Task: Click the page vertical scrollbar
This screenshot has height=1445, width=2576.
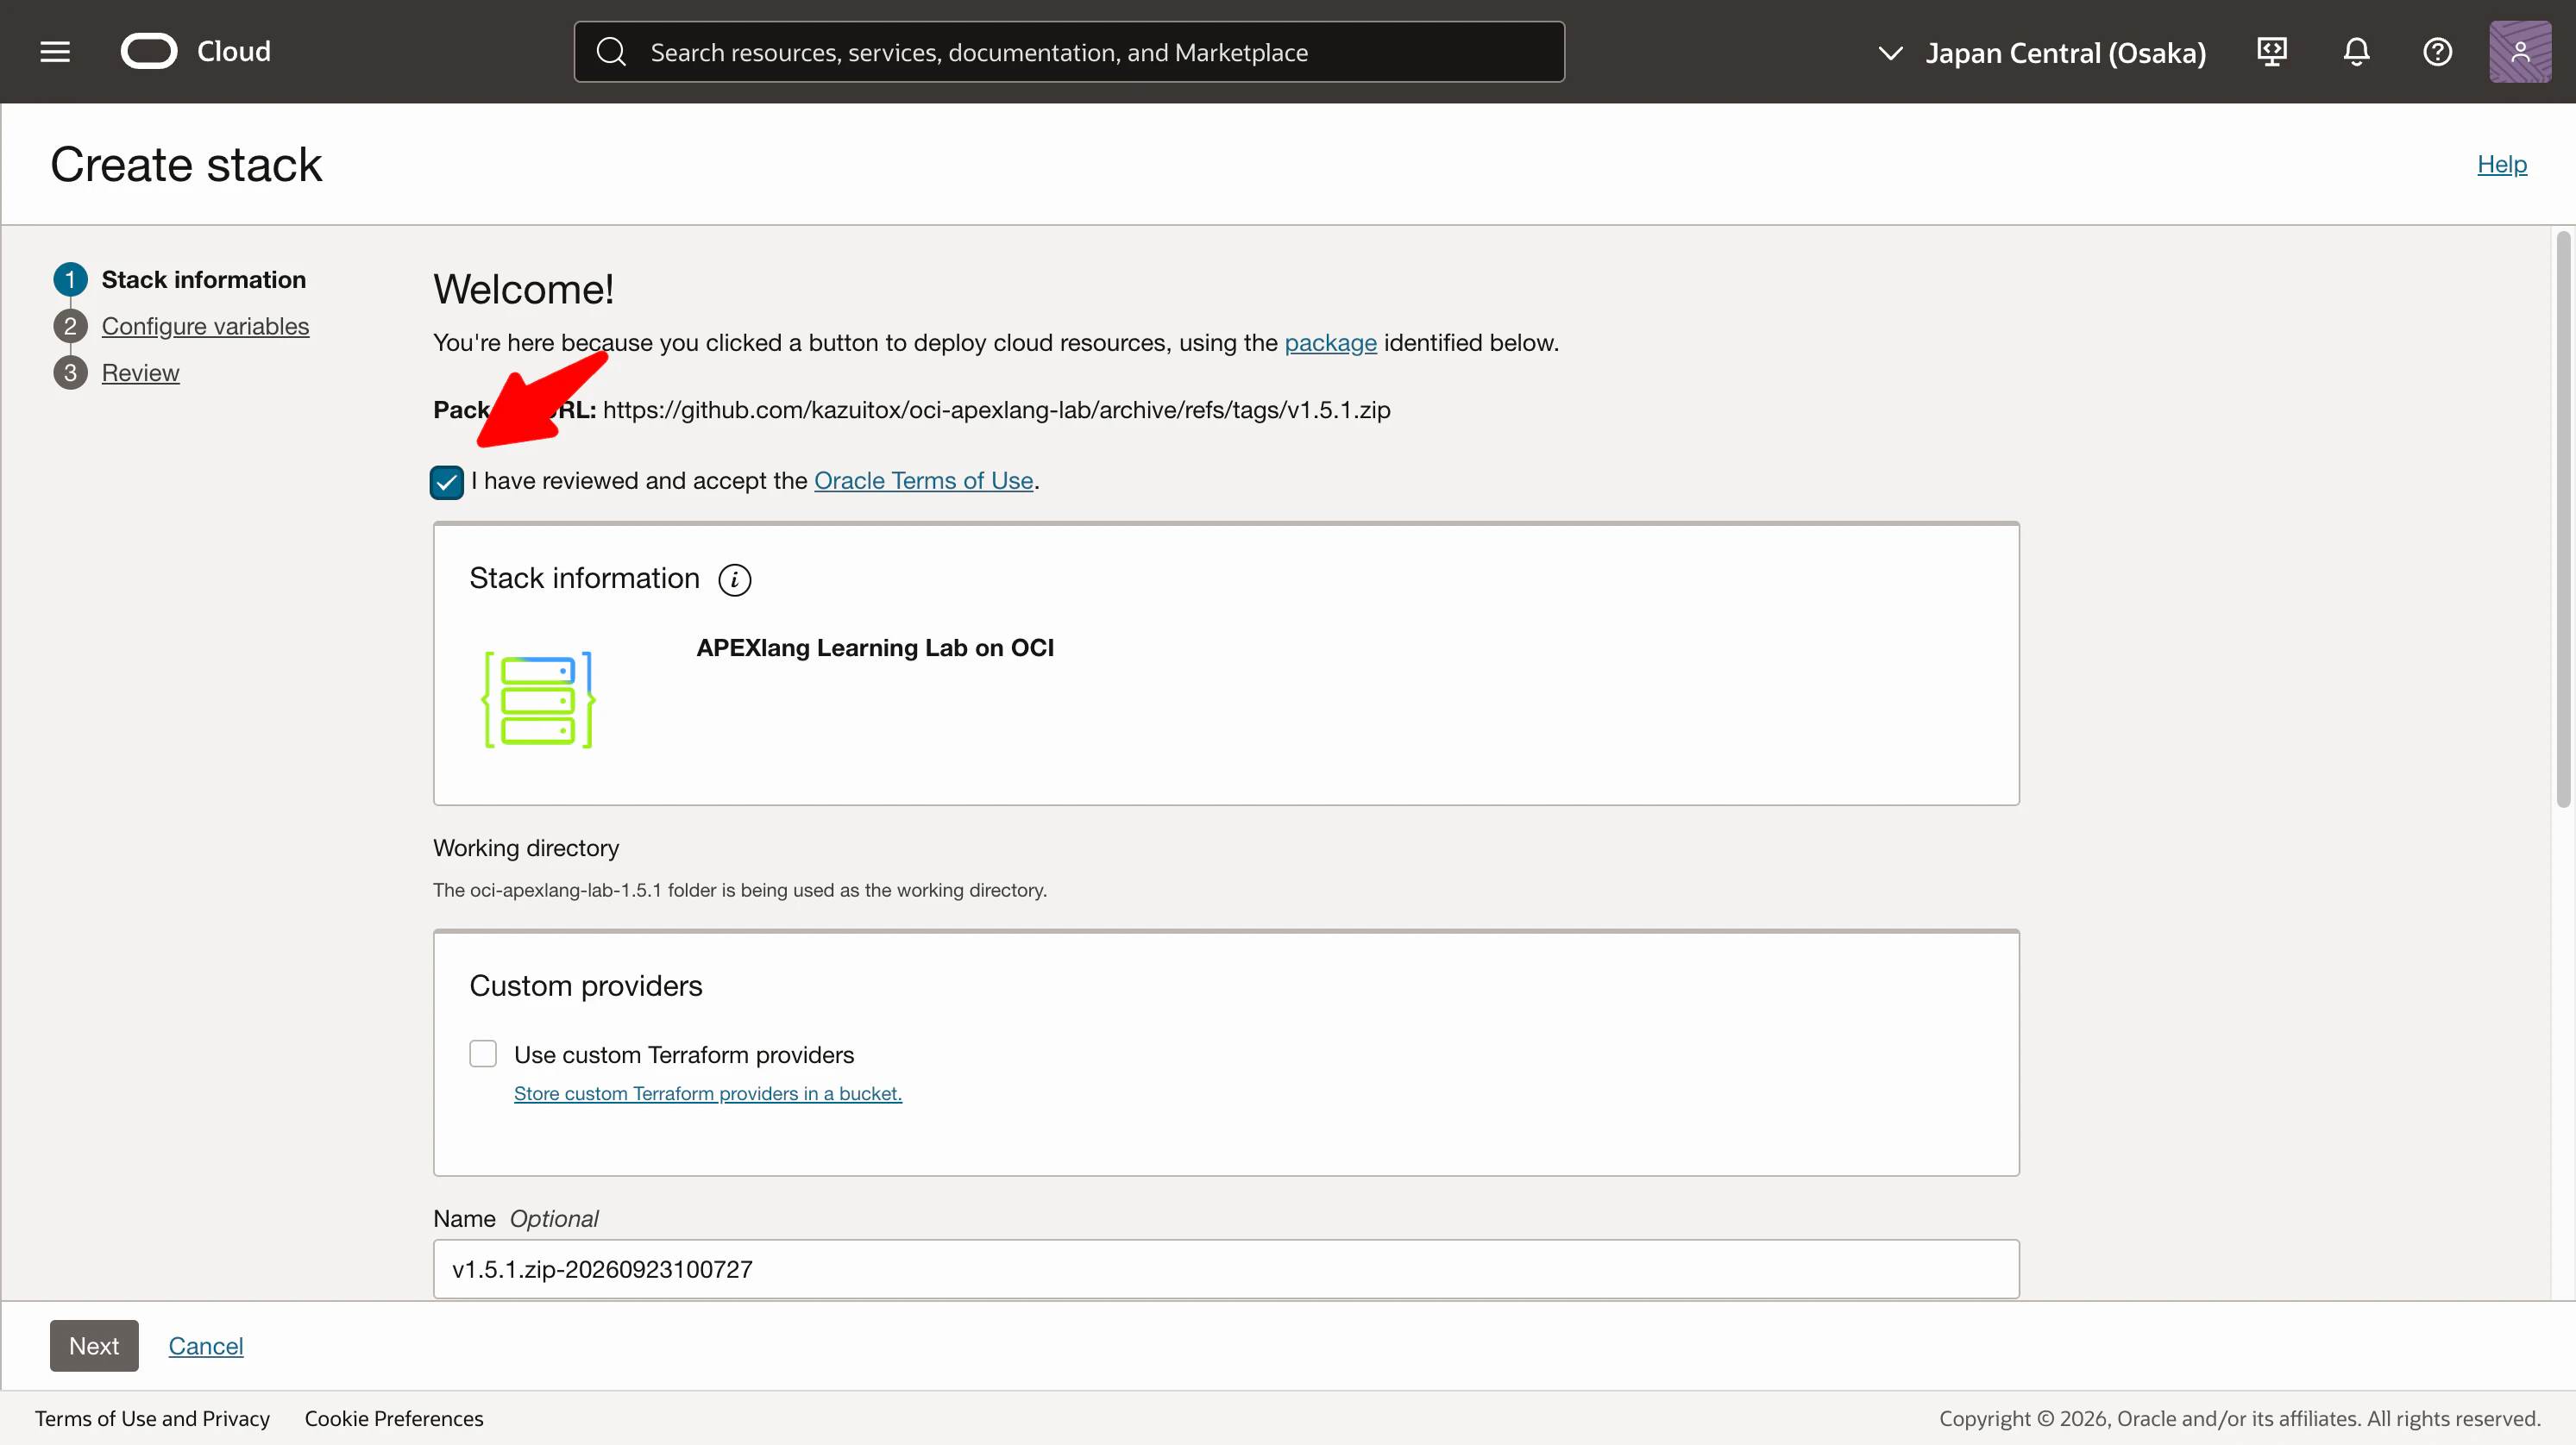Action: coord(2563,520)
